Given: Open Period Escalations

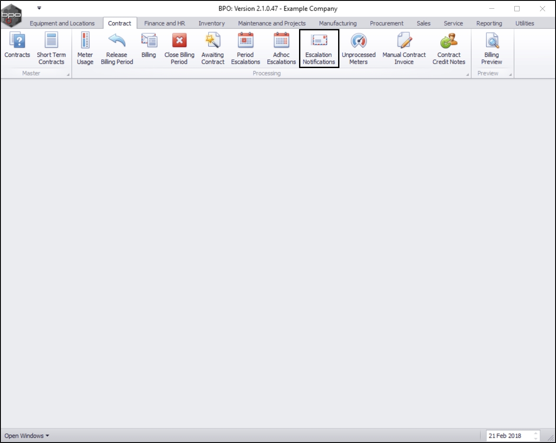Looking at the screenshot, I should point(245,49).
